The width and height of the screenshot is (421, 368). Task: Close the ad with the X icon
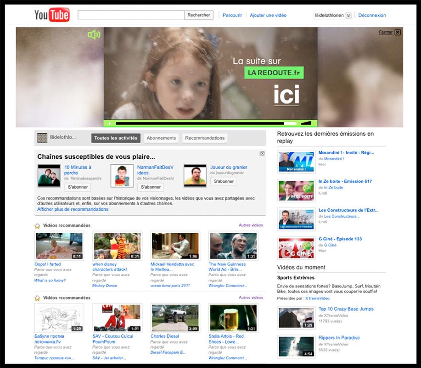pyautogui.click(x=398, y=32)
